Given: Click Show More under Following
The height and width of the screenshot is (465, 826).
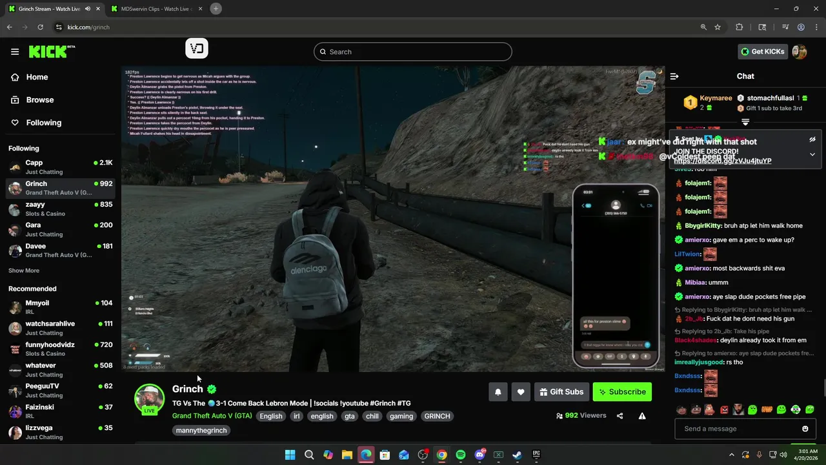Looking at the screenshot, I should (24, 271).
